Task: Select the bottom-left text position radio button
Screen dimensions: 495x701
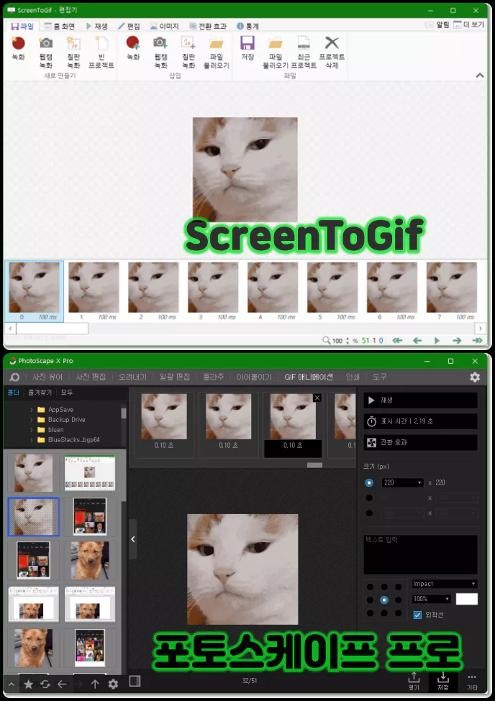Action: tap(370, 613)
